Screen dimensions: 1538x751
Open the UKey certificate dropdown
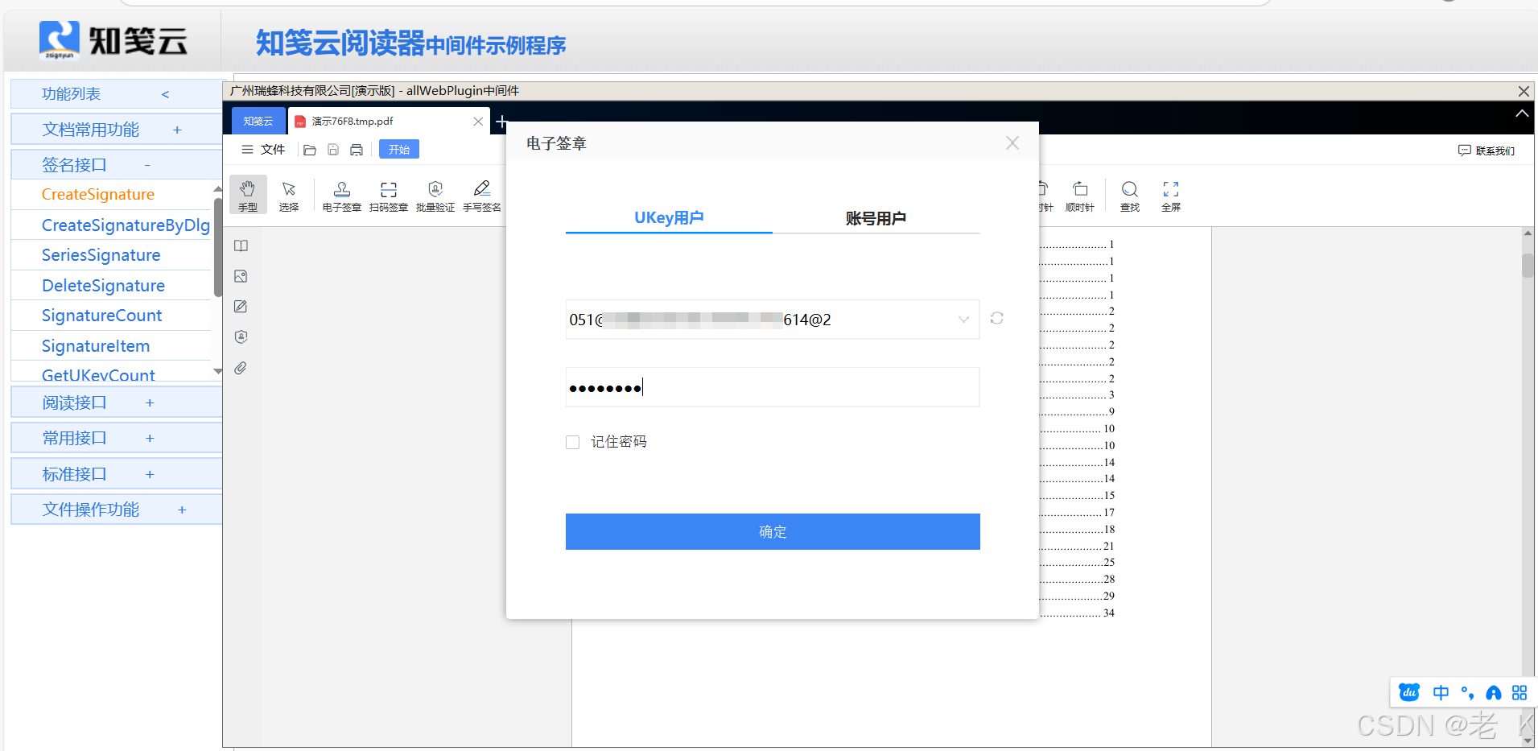pos(963,320)
